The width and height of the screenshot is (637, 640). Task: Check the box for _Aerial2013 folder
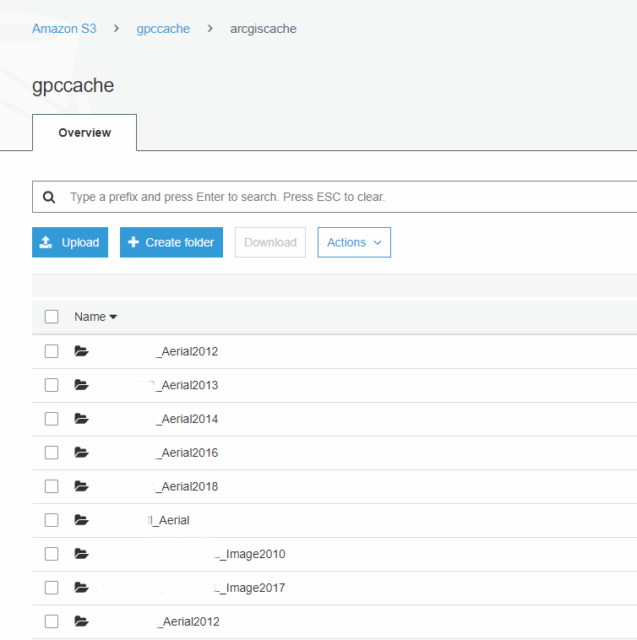pos(52,385)
